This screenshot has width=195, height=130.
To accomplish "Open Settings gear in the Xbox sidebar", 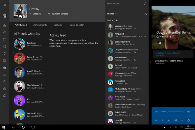I will [x=4, y=89].
